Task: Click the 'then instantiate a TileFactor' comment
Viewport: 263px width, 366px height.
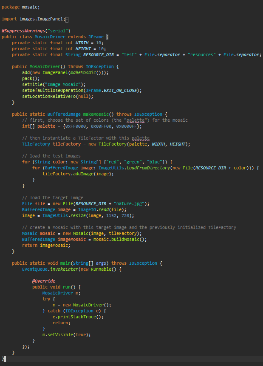Action: click(86, 138)
